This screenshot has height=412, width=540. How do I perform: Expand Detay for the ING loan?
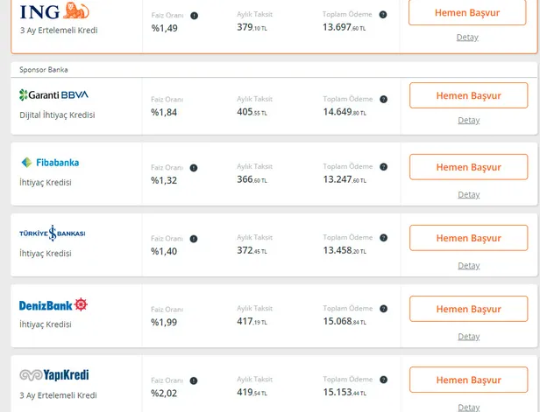tap(468, 37)
